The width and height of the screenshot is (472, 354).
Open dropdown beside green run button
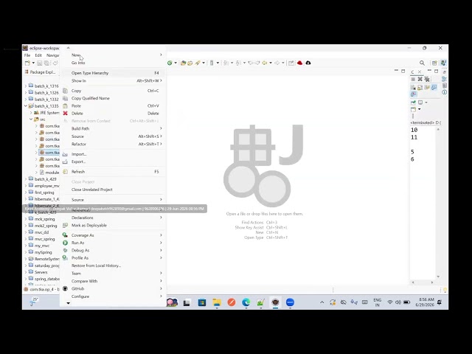pyautogui.click(x=176, y=63)
